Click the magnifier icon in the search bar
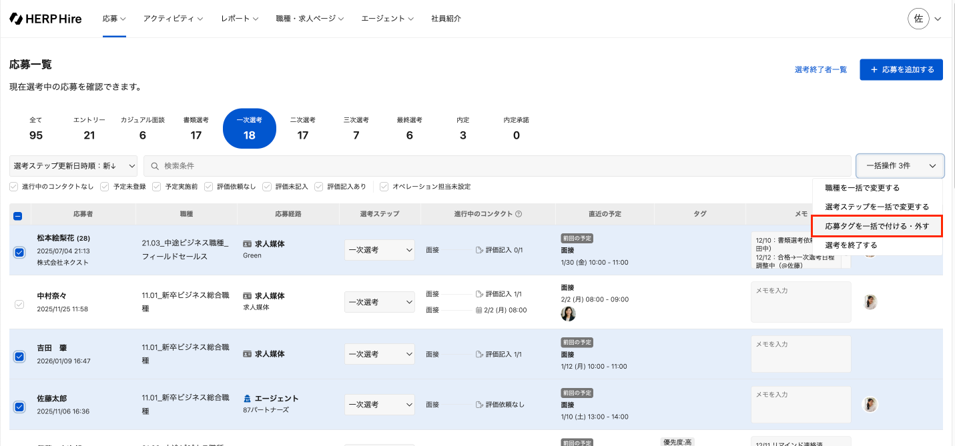The height and width of the screenshot is (446, 955). (155, 166)
